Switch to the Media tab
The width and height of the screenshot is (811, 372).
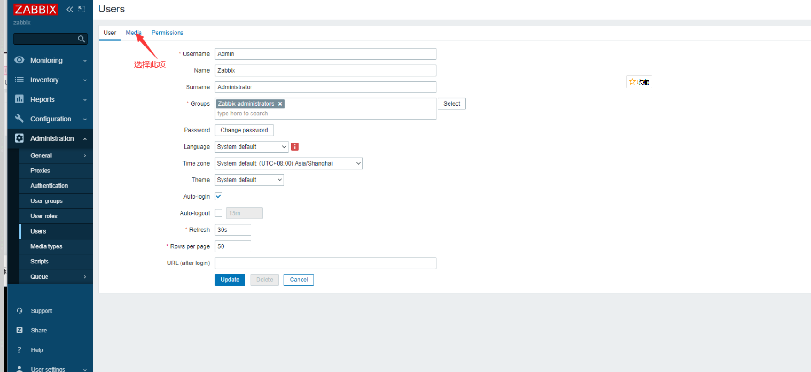134,33
